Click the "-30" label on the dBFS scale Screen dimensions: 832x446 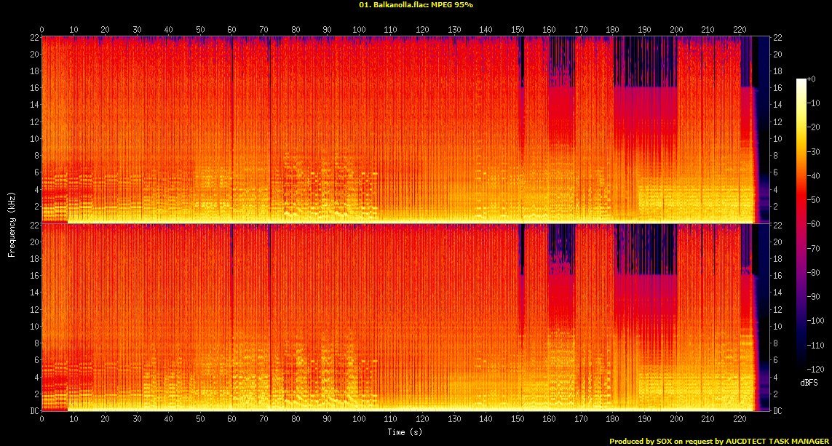tap(815, 152)
